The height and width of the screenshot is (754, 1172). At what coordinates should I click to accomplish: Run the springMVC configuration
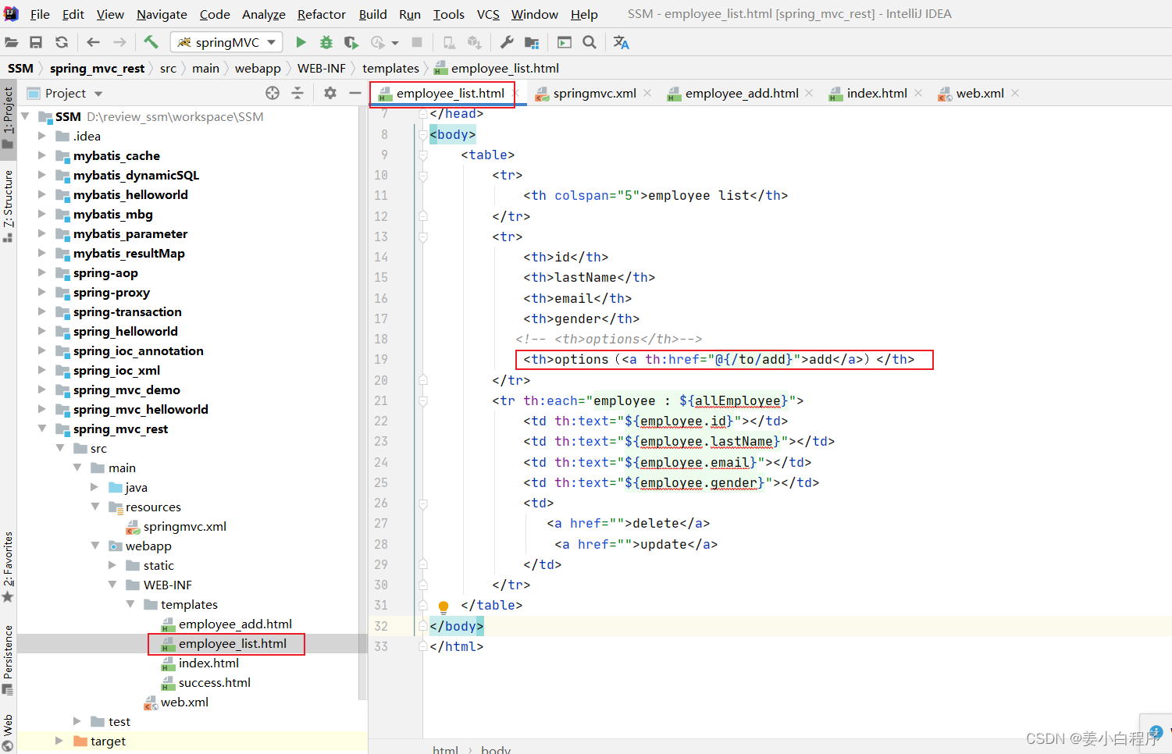pyautogui.click(x=301, y=42)
